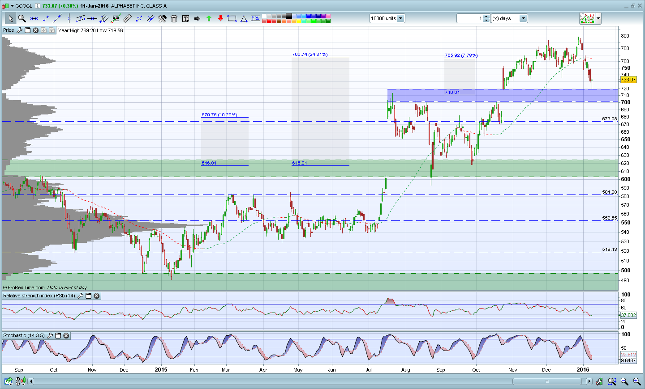Screen dimensions: 645x389
Task: Select the triangle drawing tool
Action: click(244, 18)
